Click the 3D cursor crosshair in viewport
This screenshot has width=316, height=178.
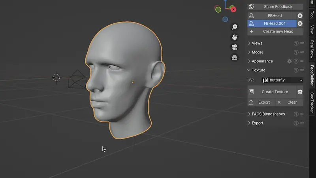point(56,78)
